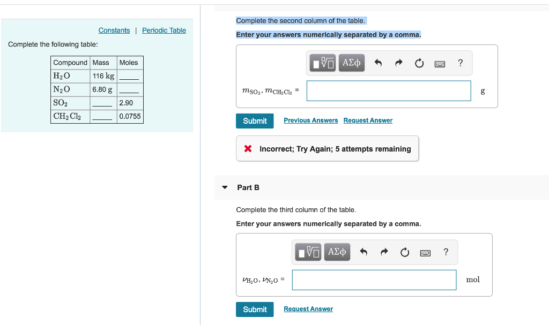Click the keyboard icon in Part B

(x=425, y=252)
